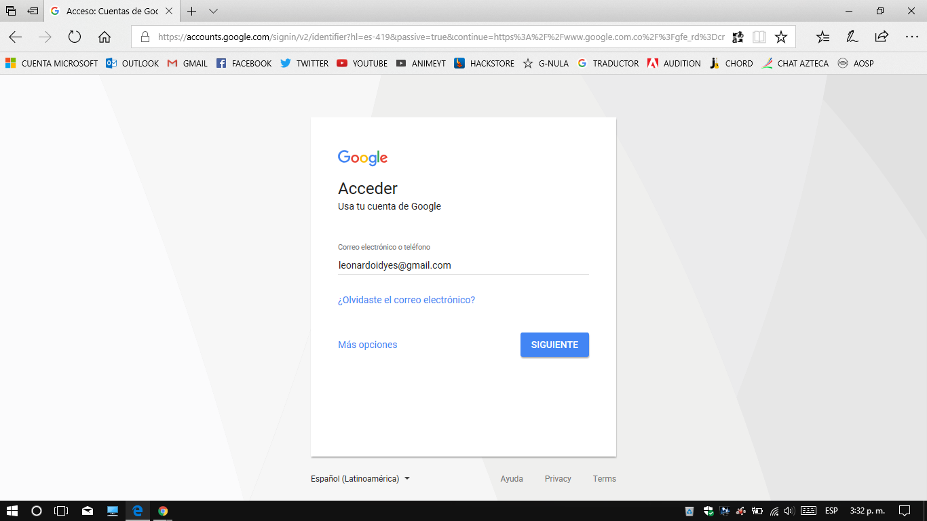This screenshot has height=521, width=927.
Task: Open the ANIMEYT favorite
Action: click(421, 63)
